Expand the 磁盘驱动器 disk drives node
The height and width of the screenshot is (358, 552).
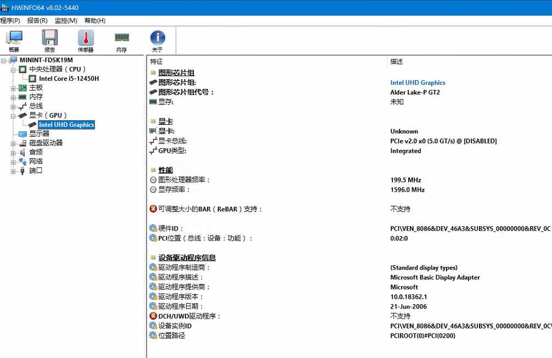(14, 143)
